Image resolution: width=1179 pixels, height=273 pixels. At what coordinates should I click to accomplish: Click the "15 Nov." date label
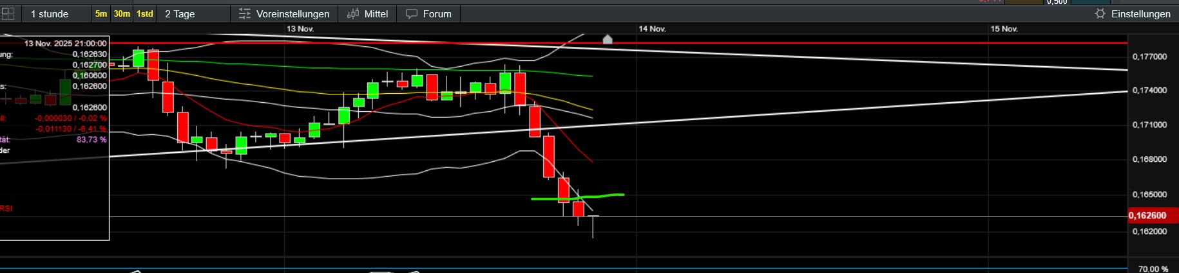coord(1004,29)
